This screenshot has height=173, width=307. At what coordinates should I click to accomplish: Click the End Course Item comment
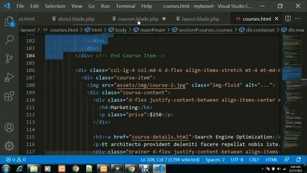pyautogui.click(x=130, y=56)
